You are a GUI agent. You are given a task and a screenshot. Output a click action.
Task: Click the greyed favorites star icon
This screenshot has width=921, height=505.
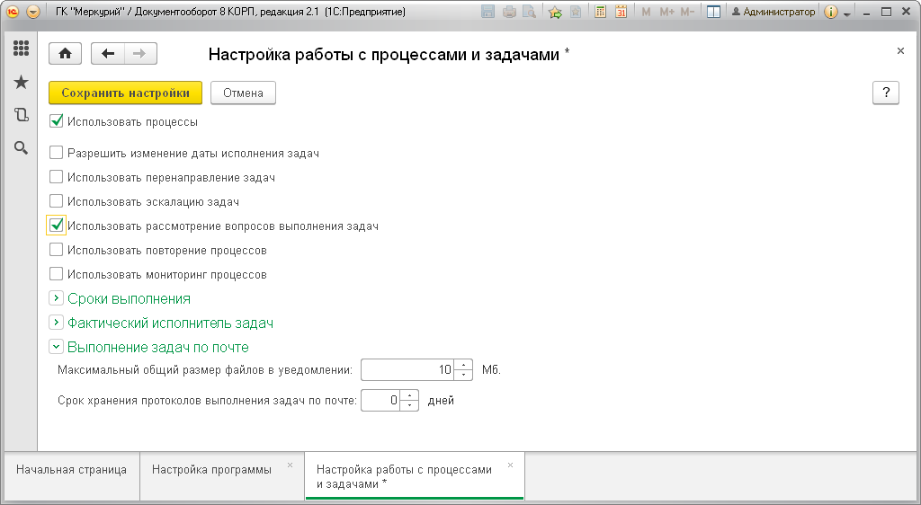576,12
